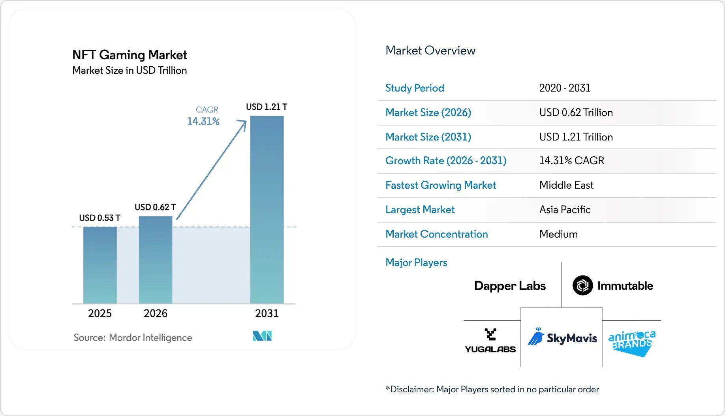Viewport: 725px width, 416px height.
Task: Select the Market Size (2031) row label
Action: click(428, 137)
